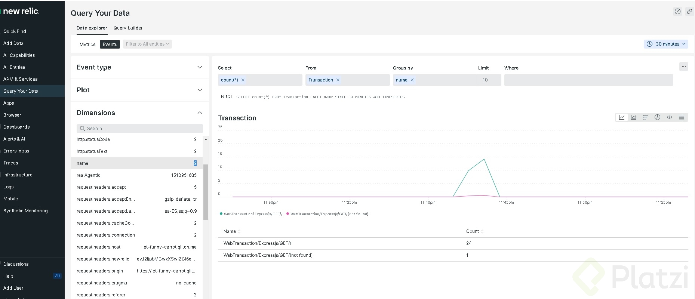This screenshot has width=695, height=299.
Task: Focus the Dimensions search field
Action: 140,129
